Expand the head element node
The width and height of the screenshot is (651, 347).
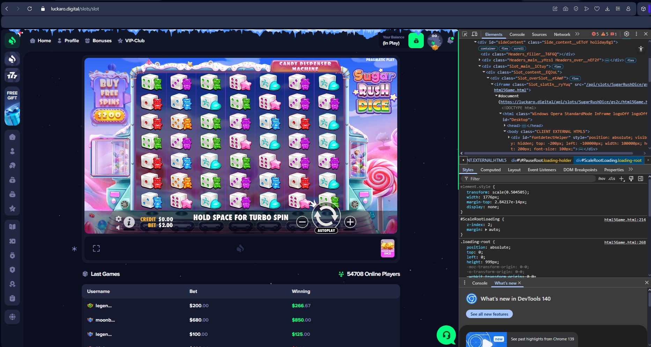(x=505, y=126)
